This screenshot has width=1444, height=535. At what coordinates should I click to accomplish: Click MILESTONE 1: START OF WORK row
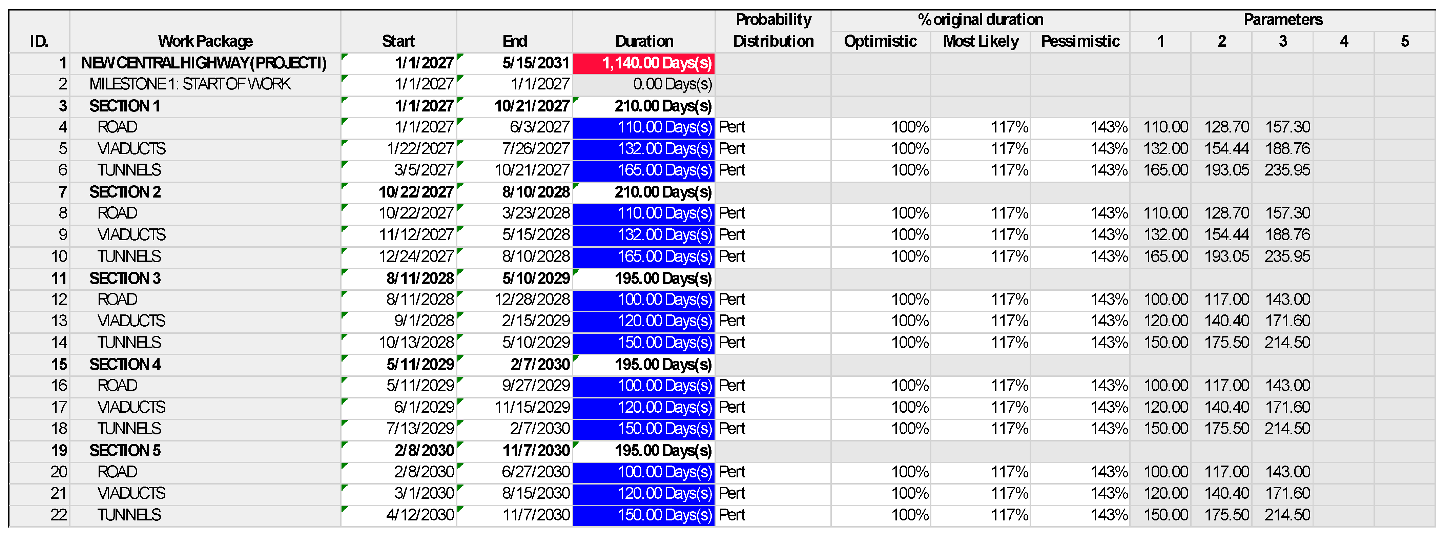[x=190, y=84]
